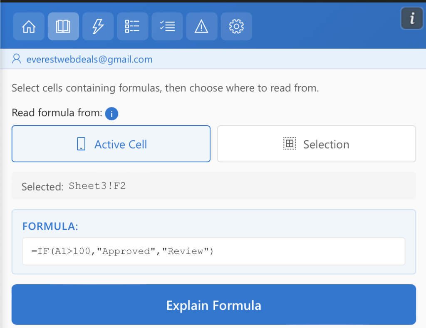Open the warning triangle tab
Screen dimensions: 426x328
(201, 27)
